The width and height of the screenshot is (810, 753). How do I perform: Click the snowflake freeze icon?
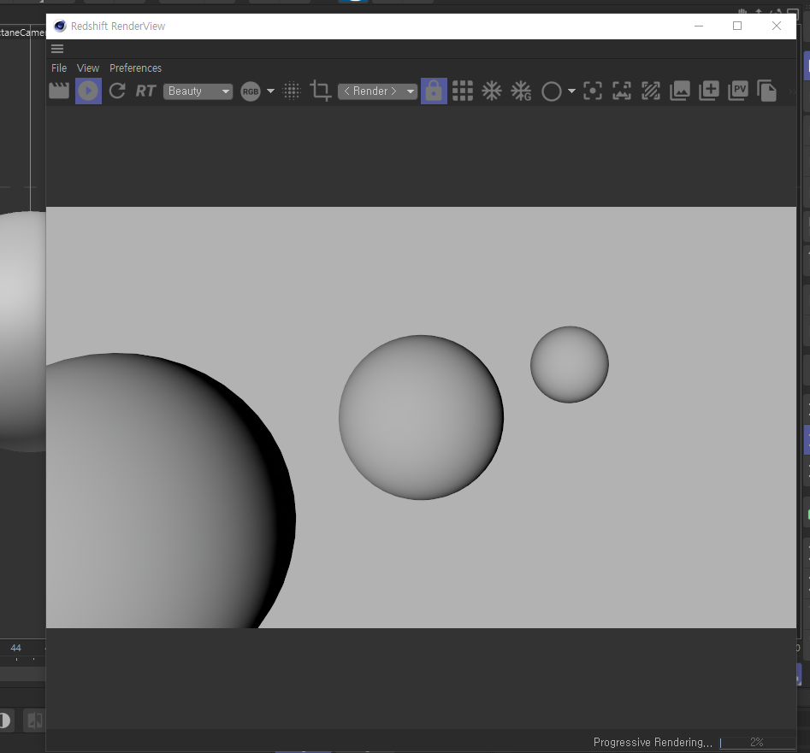(492, 91)
